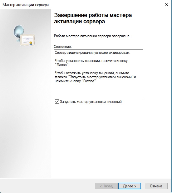Click the paragraph about pressing 'Далее' to install
The width and height of the screenshot is (172, 193).
click(91, 63)
